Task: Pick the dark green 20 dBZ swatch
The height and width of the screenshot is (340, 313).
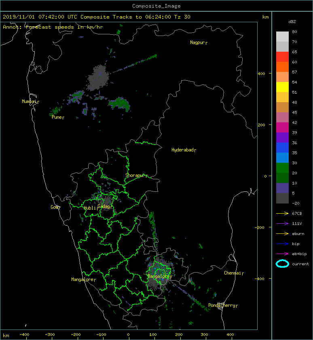Action: coord(282,178)
